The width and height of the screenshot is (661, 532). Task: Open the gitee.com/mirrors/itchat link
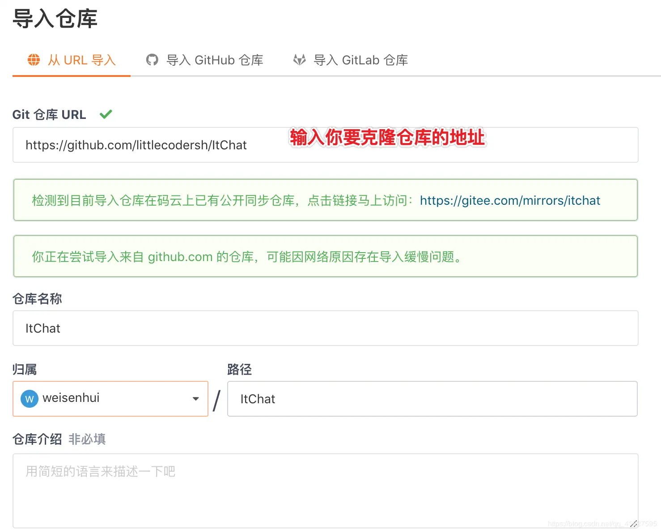[510, 200]
